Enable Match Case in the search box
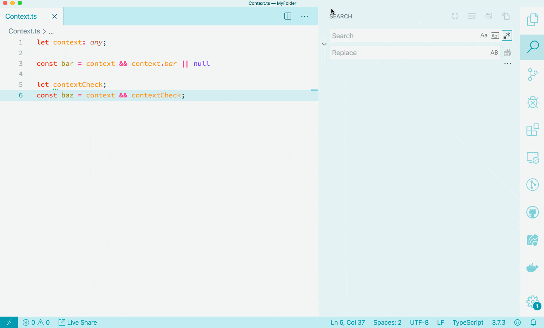The width and height of the screenshot is (544, 328). 484,35
